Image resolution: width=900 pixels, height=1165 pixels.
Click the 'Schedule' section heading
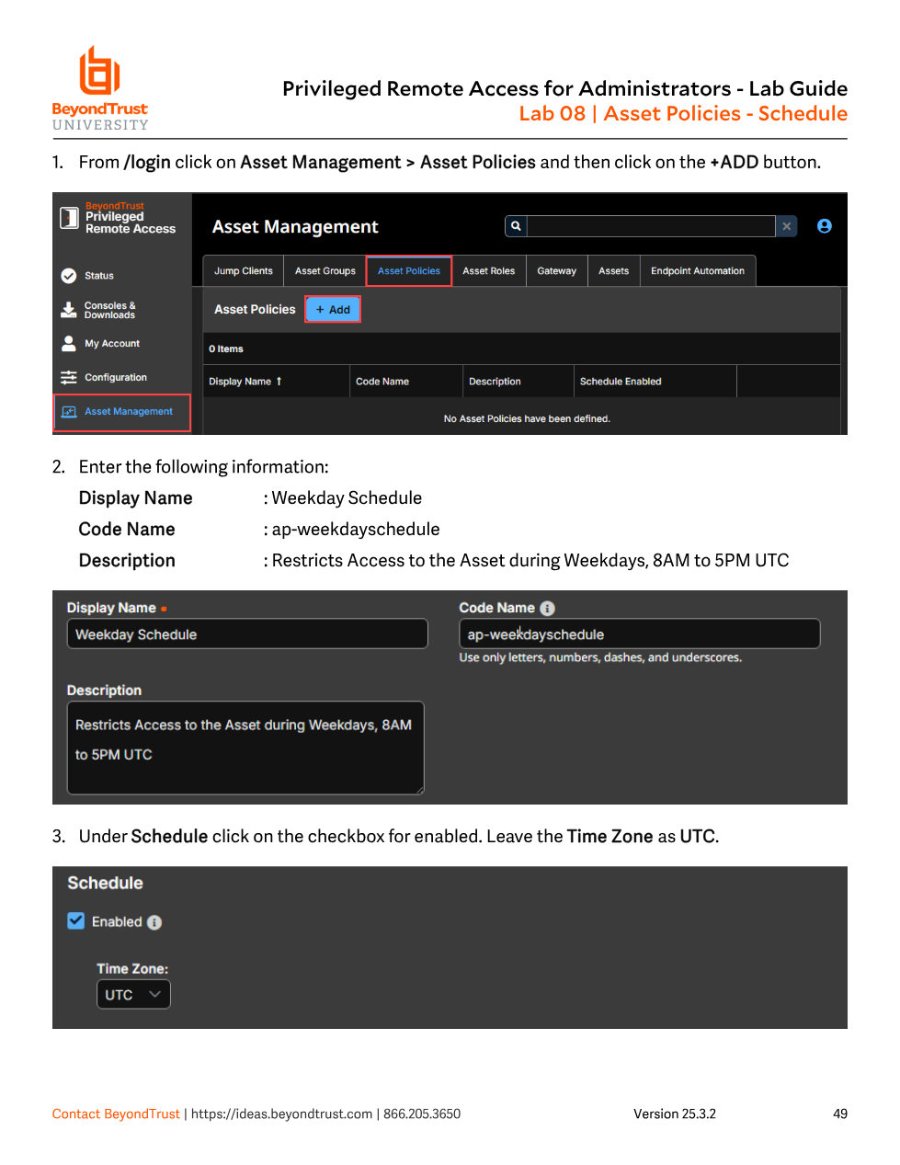pyautogui.click(x=105, y=883)
